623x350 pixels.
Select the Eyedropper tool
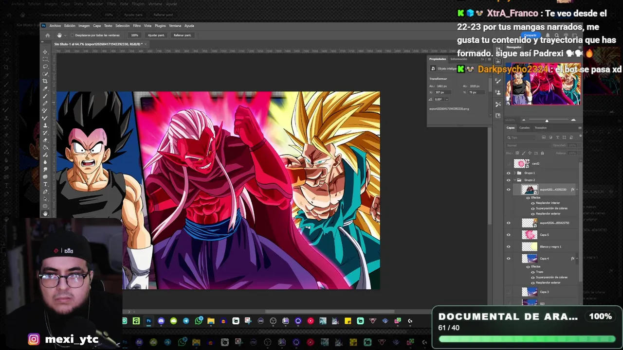tap(45, 89)
